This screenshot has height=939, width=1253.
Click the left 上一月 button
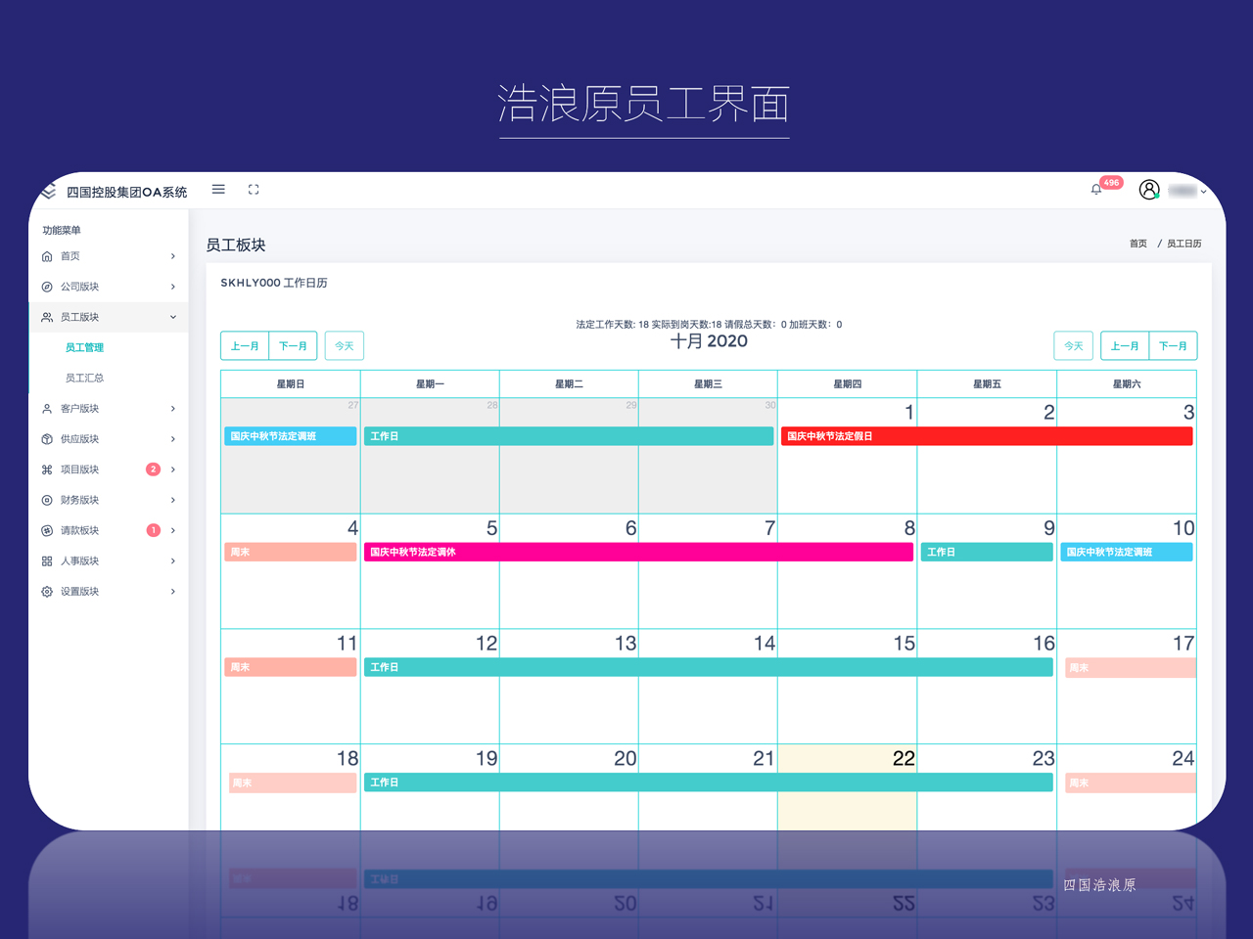245,346
